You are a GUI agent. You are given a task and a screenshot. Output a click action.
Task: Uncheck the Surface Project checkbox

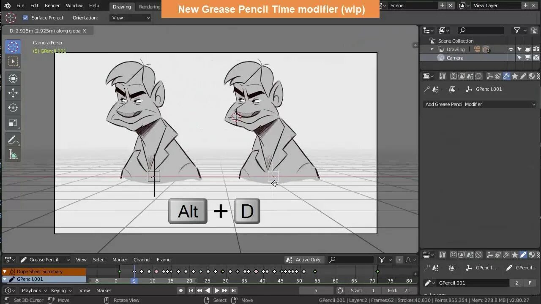tap(25, 18)
